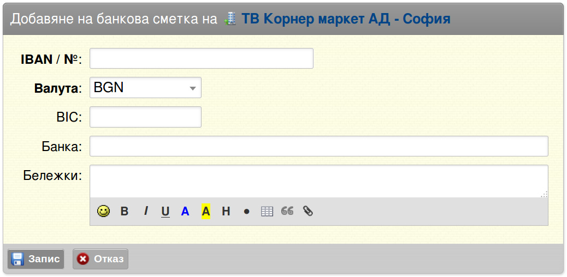Click the Банка field label
567x277 pixels.
(x=62, y=147)
